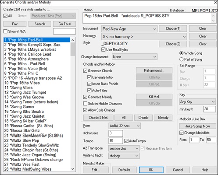The height and width of the screenshot is (175, 218).
Task: Click the Chords preset button
Action: point(143,118)
